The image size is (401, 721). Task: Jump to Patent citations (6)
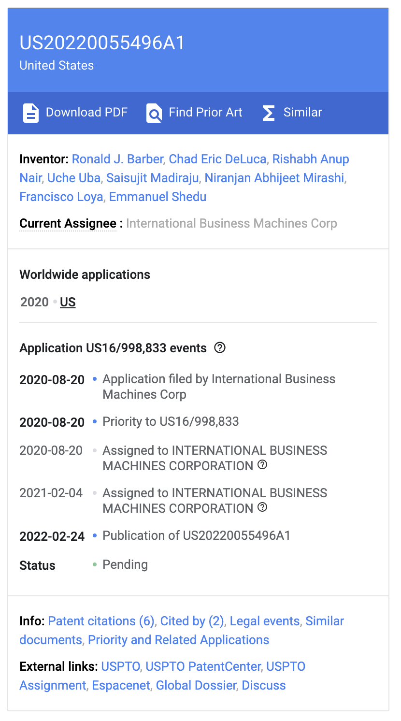[101, 621]
